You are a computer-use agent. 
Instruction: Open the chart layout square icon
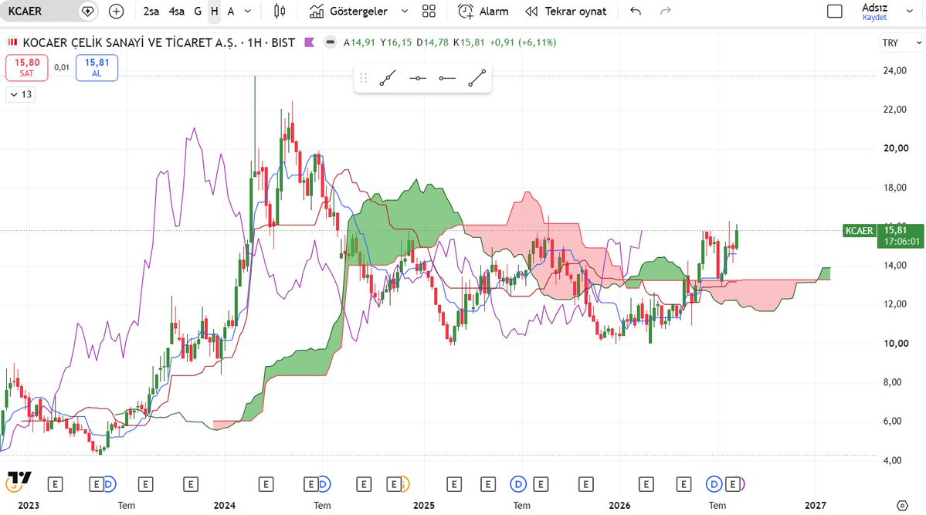point(834,12)
